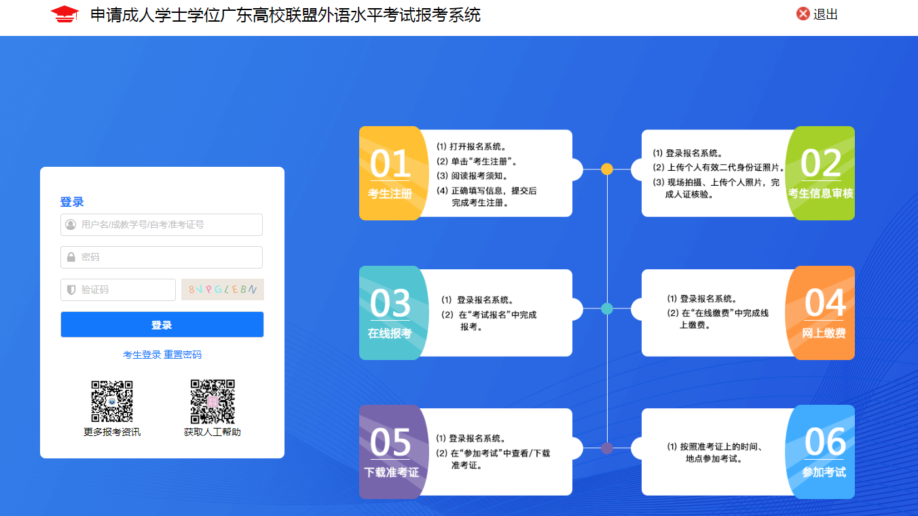Select the purple 05 下载准考证 step tile

pyautogui.click(x=390, y=452)
